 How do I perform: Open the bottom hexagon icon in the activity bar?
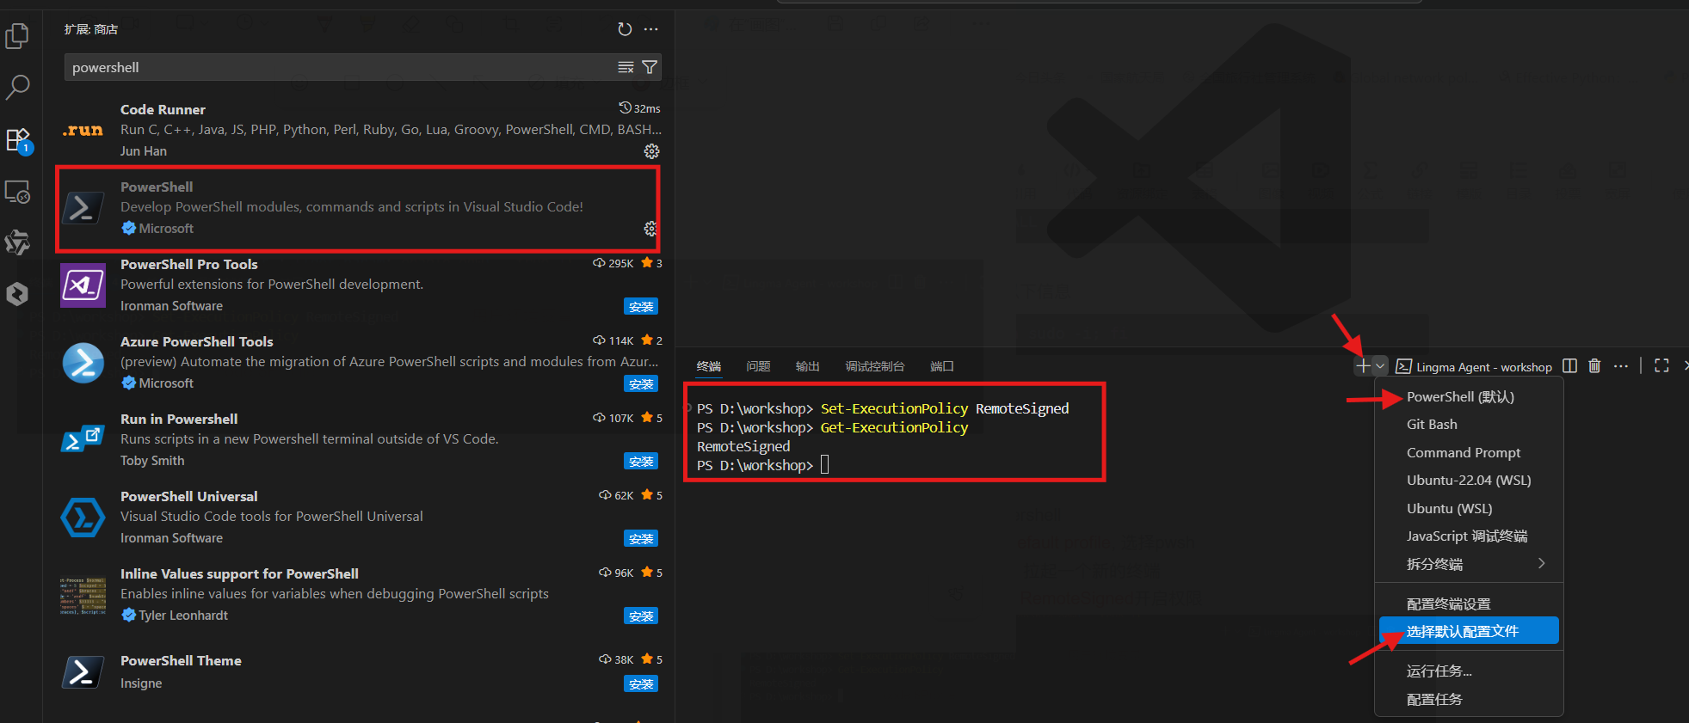[17, 294]
